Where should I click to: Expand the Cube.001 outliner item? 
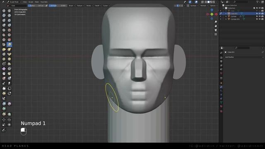coord(226,14)
